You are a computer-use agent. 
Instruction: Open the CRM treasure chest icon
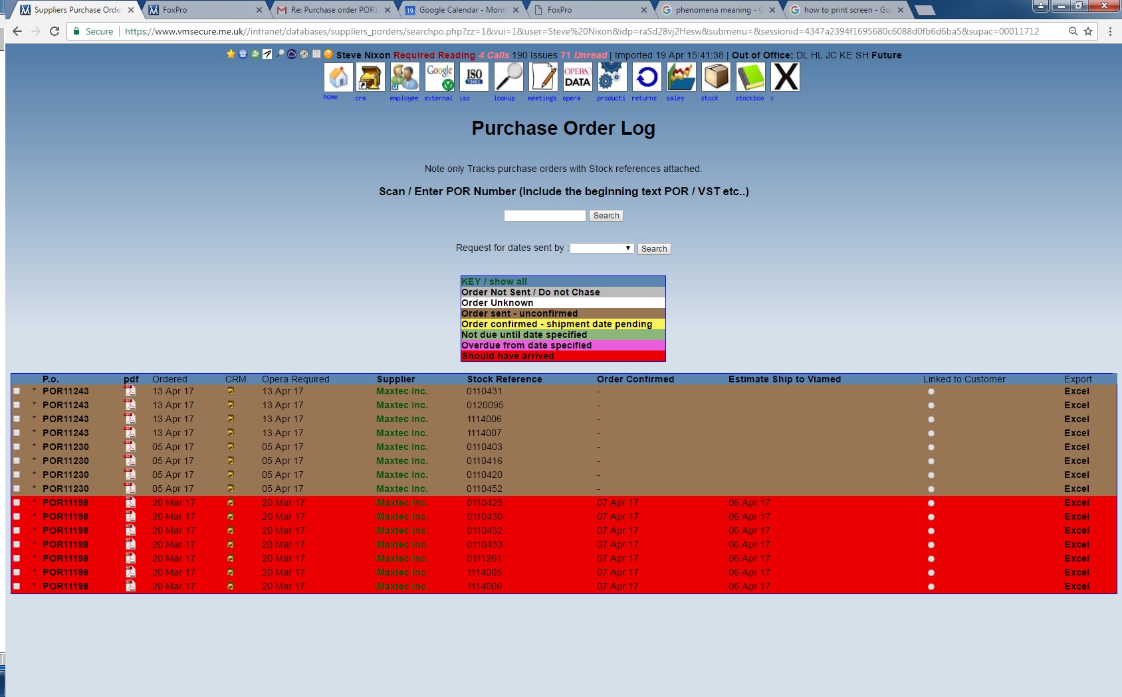click(x=370, y=78)
